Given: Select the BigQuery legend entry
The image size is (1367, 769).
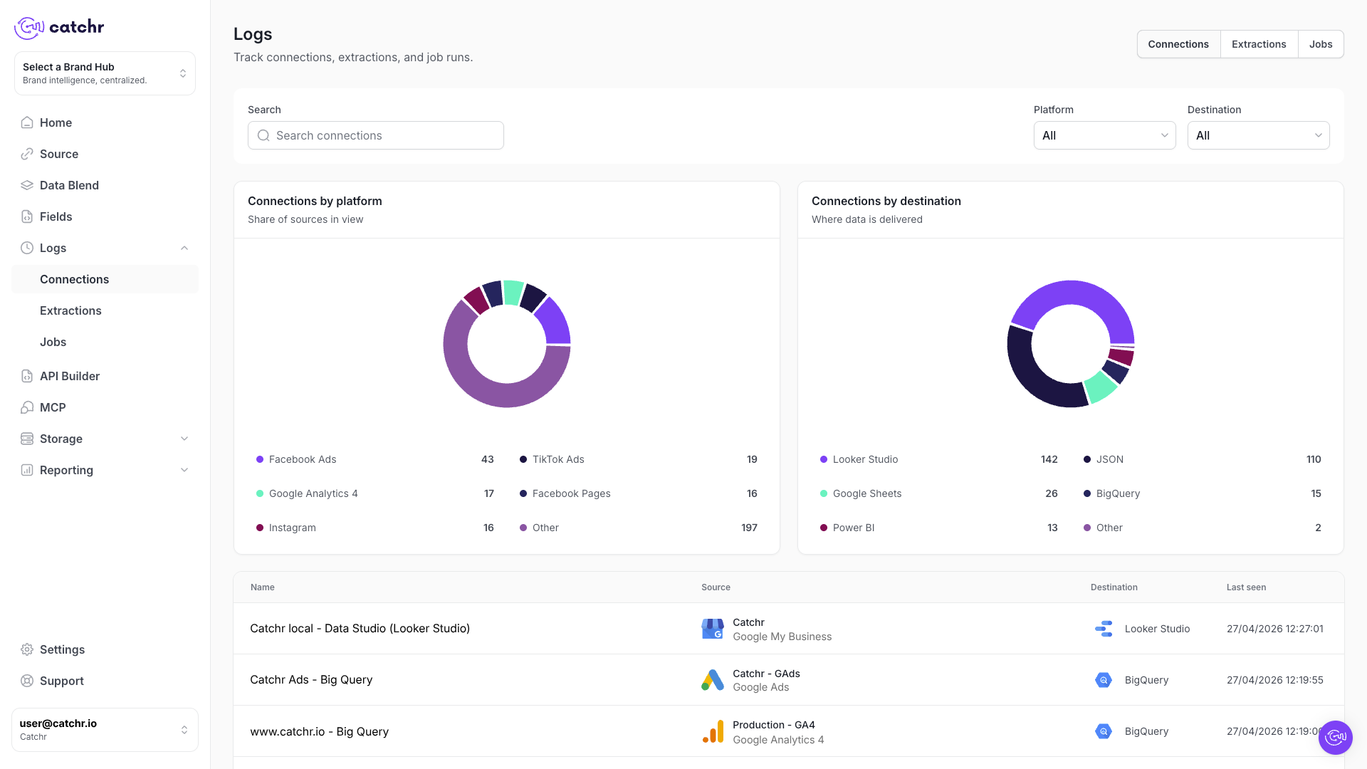Looking at the screenshot, I should (x=1203, y=493).
